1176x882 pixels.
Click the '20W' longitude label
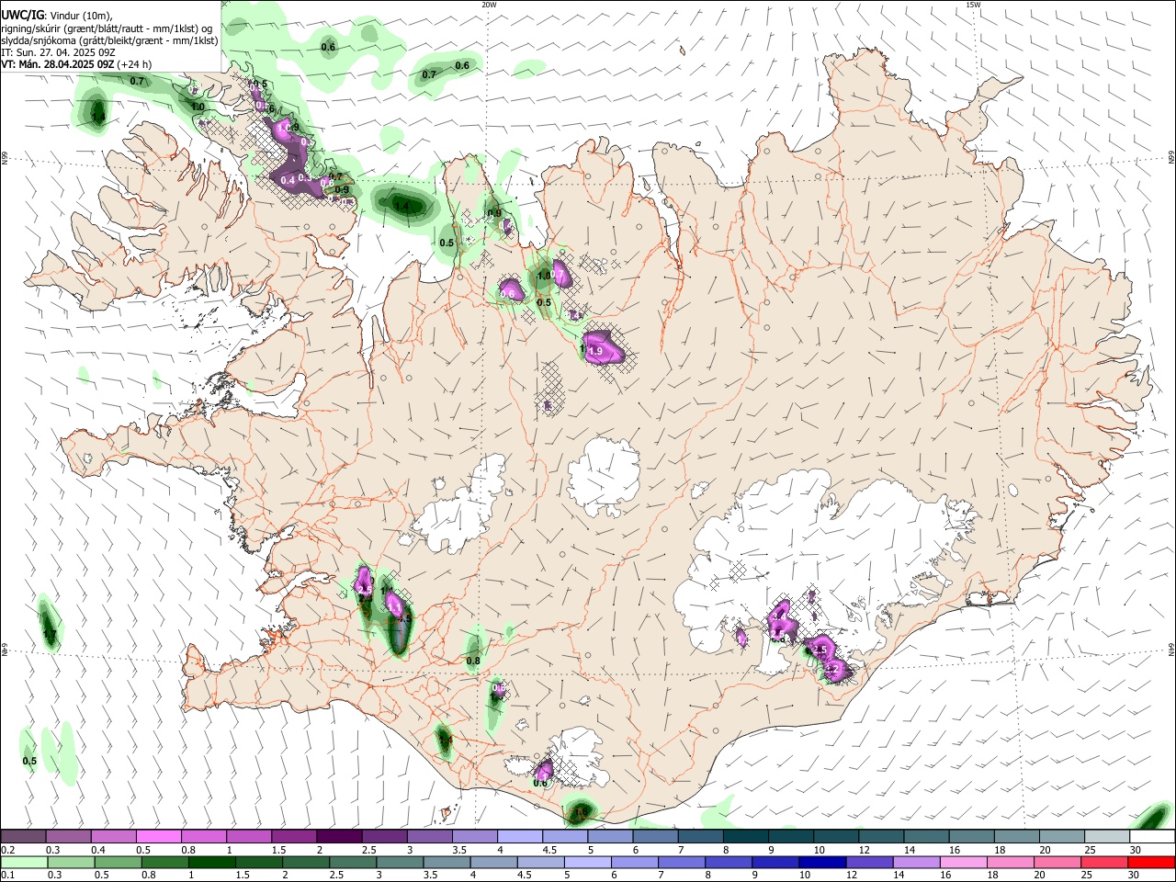(489, 5)
